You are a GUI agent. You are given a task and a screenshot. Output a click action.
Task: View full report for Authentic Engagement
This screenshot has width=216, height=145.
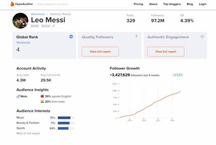[166, 51]
